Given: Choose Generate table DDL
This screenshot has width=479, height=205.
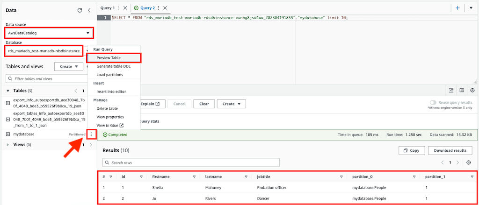Looking at the screenshot, I should coord(114,66).
